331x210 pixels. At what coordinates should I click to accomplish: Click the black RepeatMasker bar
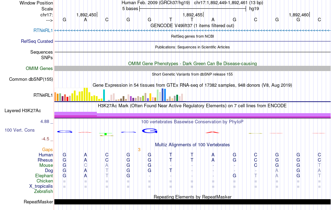pyautogui.click(x=192, y=202)
